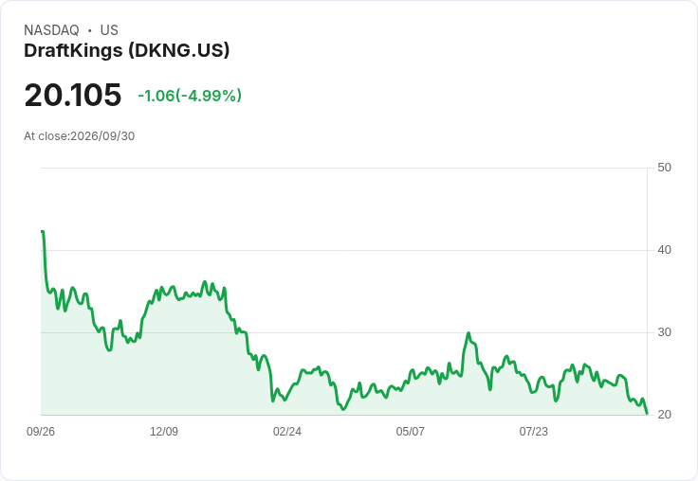Click the current price 20.105
Viewport: 698px width, 481px height.
tap(73, 95)
